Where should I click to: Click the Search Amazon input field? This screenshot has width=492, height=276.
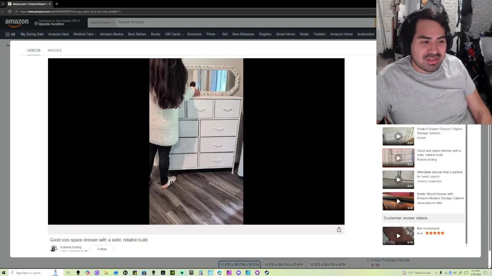tap(245, 22)
